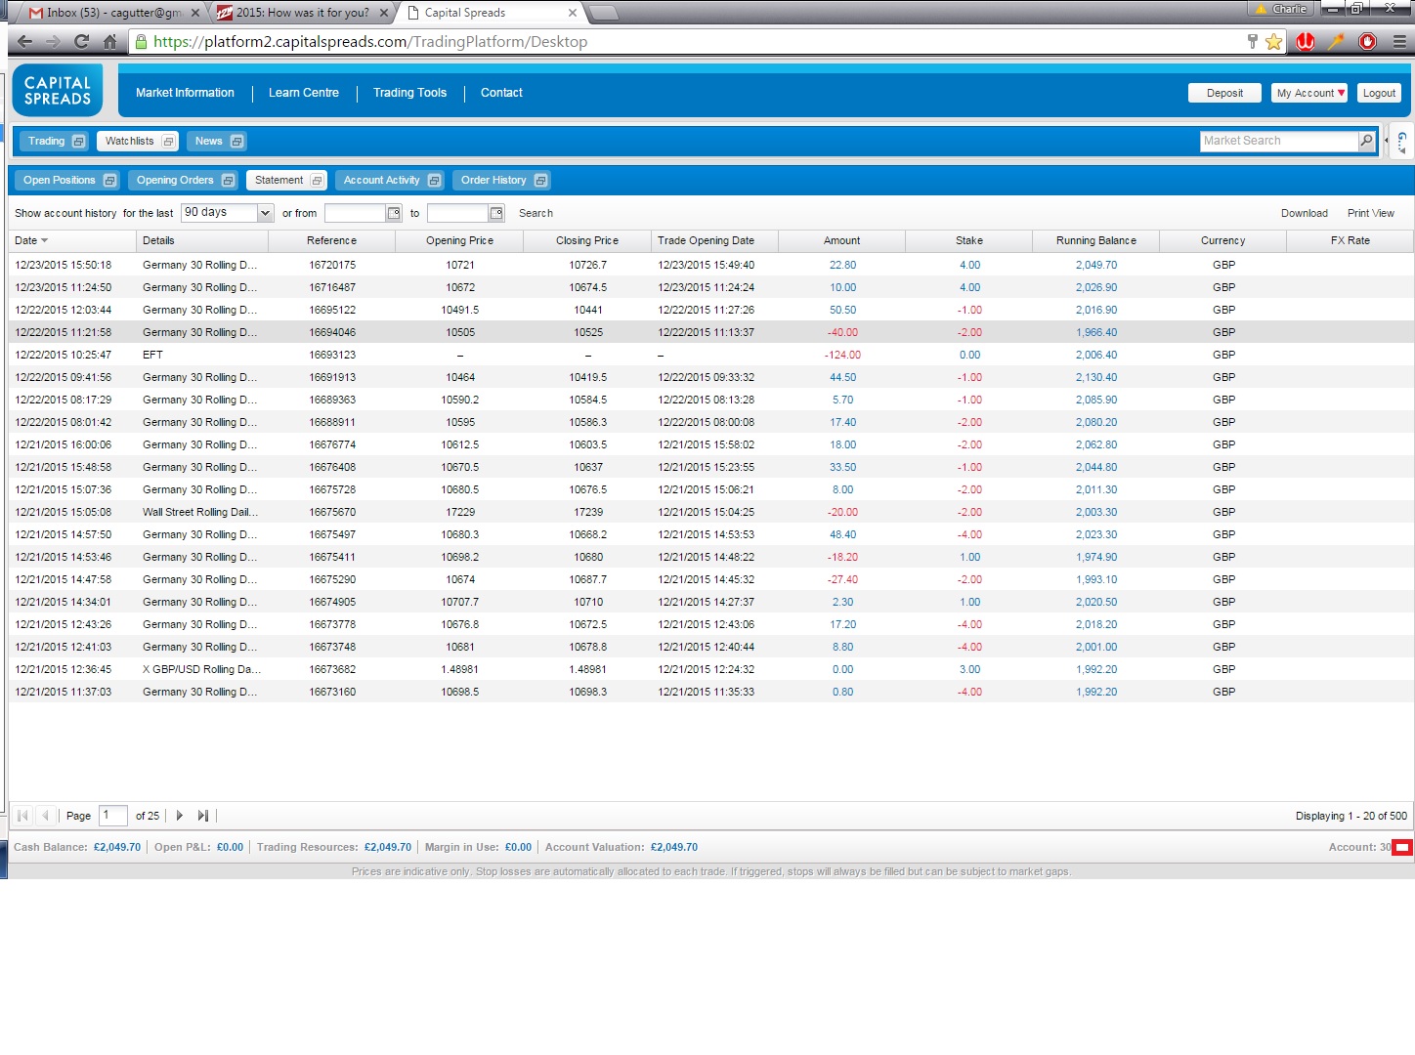Sort by Date column header arrow
1415x1055 pixels.
pyautogui.click(x=44, y=241)
